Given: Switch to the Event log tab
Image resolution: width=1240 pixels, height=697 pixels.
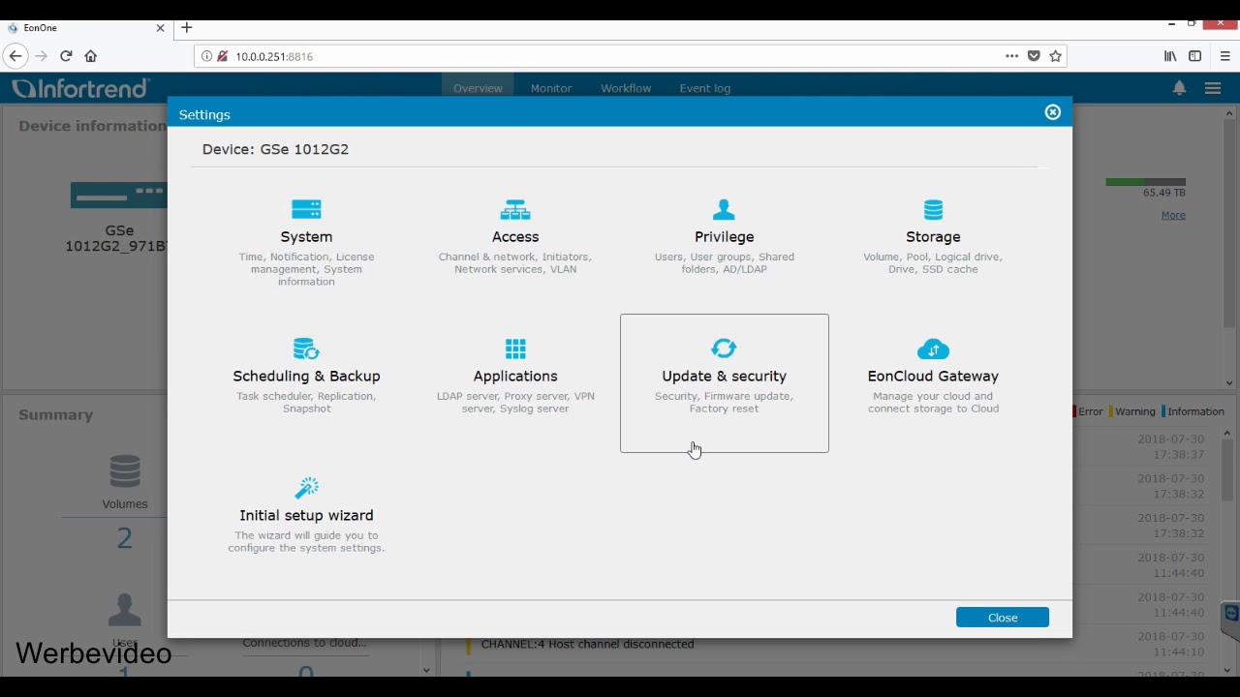Looking at the screenshot, I should pos(705,88).
